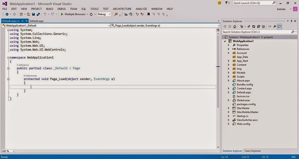
Task: Select the Solution 'WebApplication1' root node
Action: [251, 37]
